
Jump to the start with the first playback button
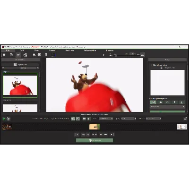(x=77, y=135)
